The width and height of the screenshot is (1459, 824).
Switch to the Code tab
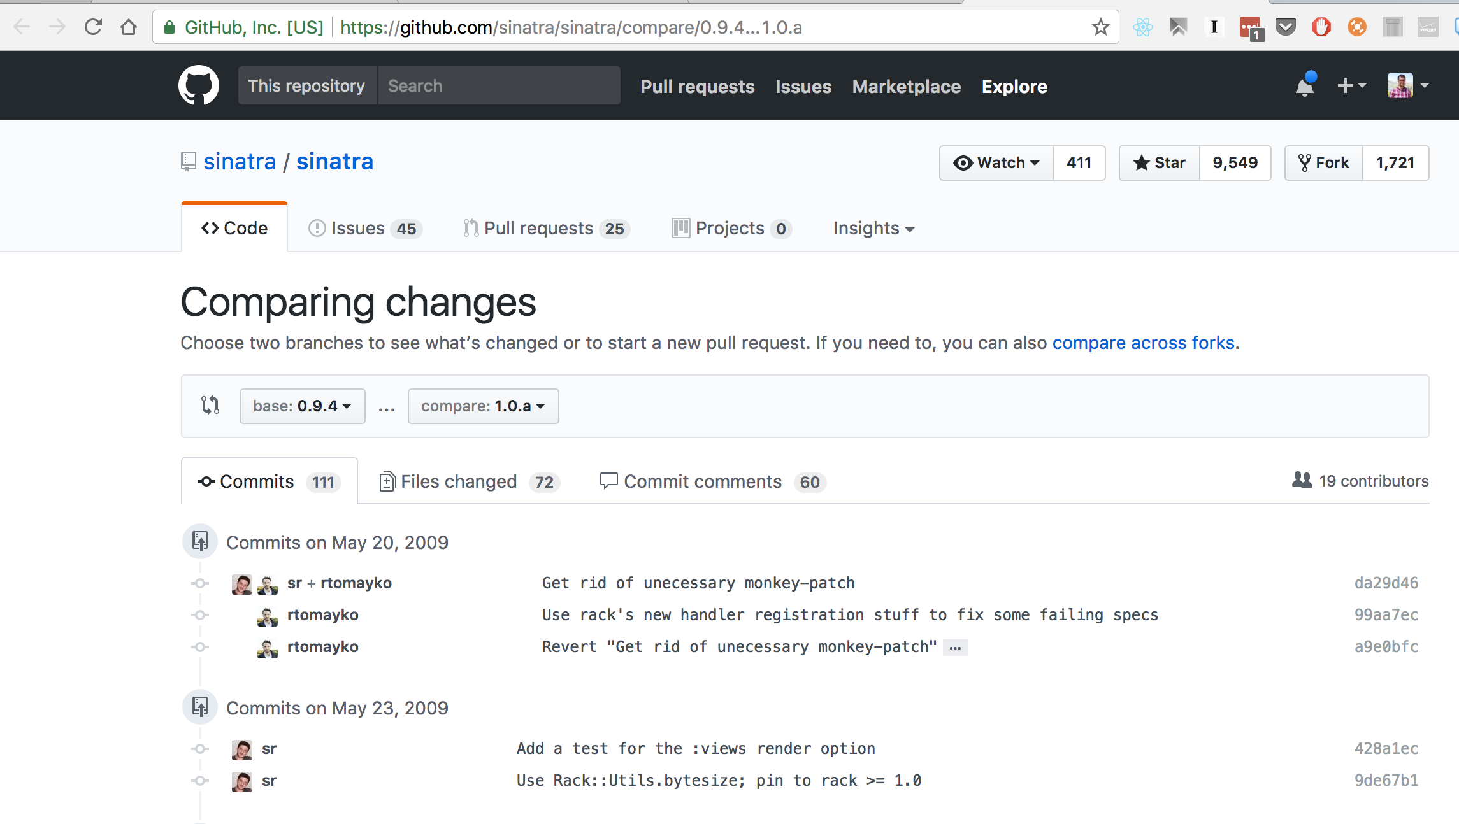[234, 228]
